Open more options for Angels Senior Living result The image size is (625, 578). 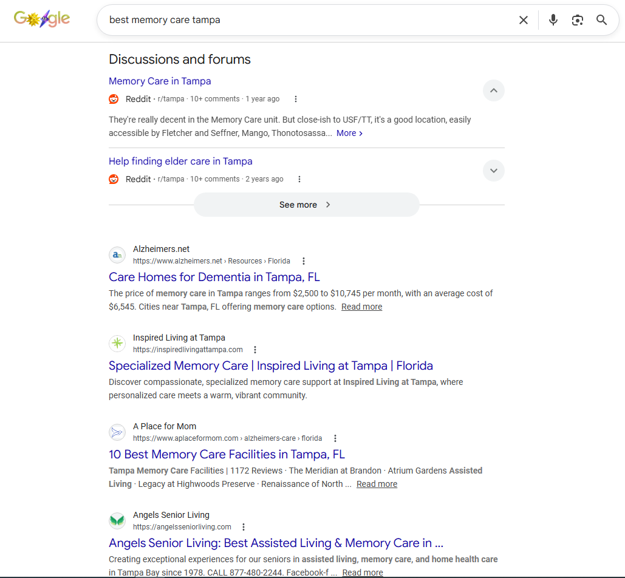point(244,527)
